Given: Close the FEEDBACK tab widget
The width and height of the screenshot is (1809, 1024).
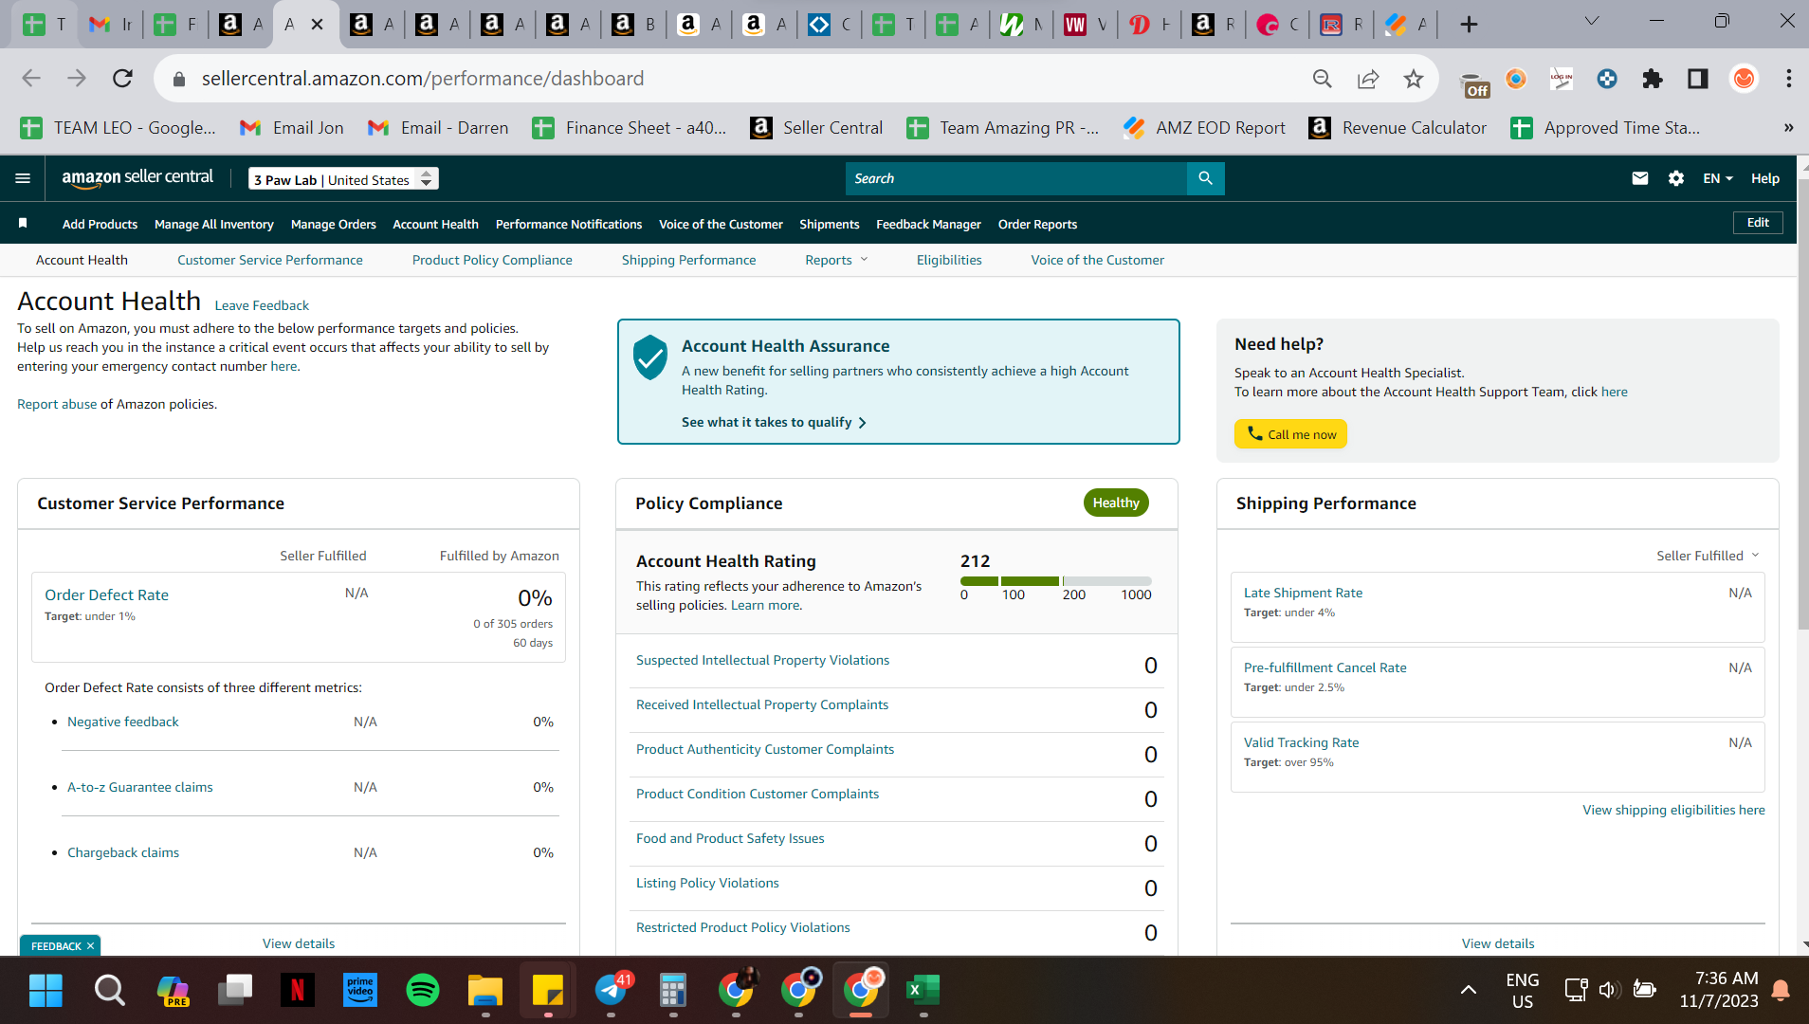Looking at the screenshot, I should point(90,946).
